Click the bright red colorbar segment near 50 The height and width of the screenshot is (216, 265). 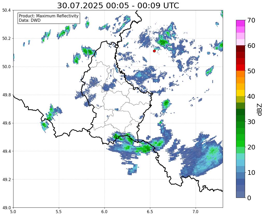(240, 67)
